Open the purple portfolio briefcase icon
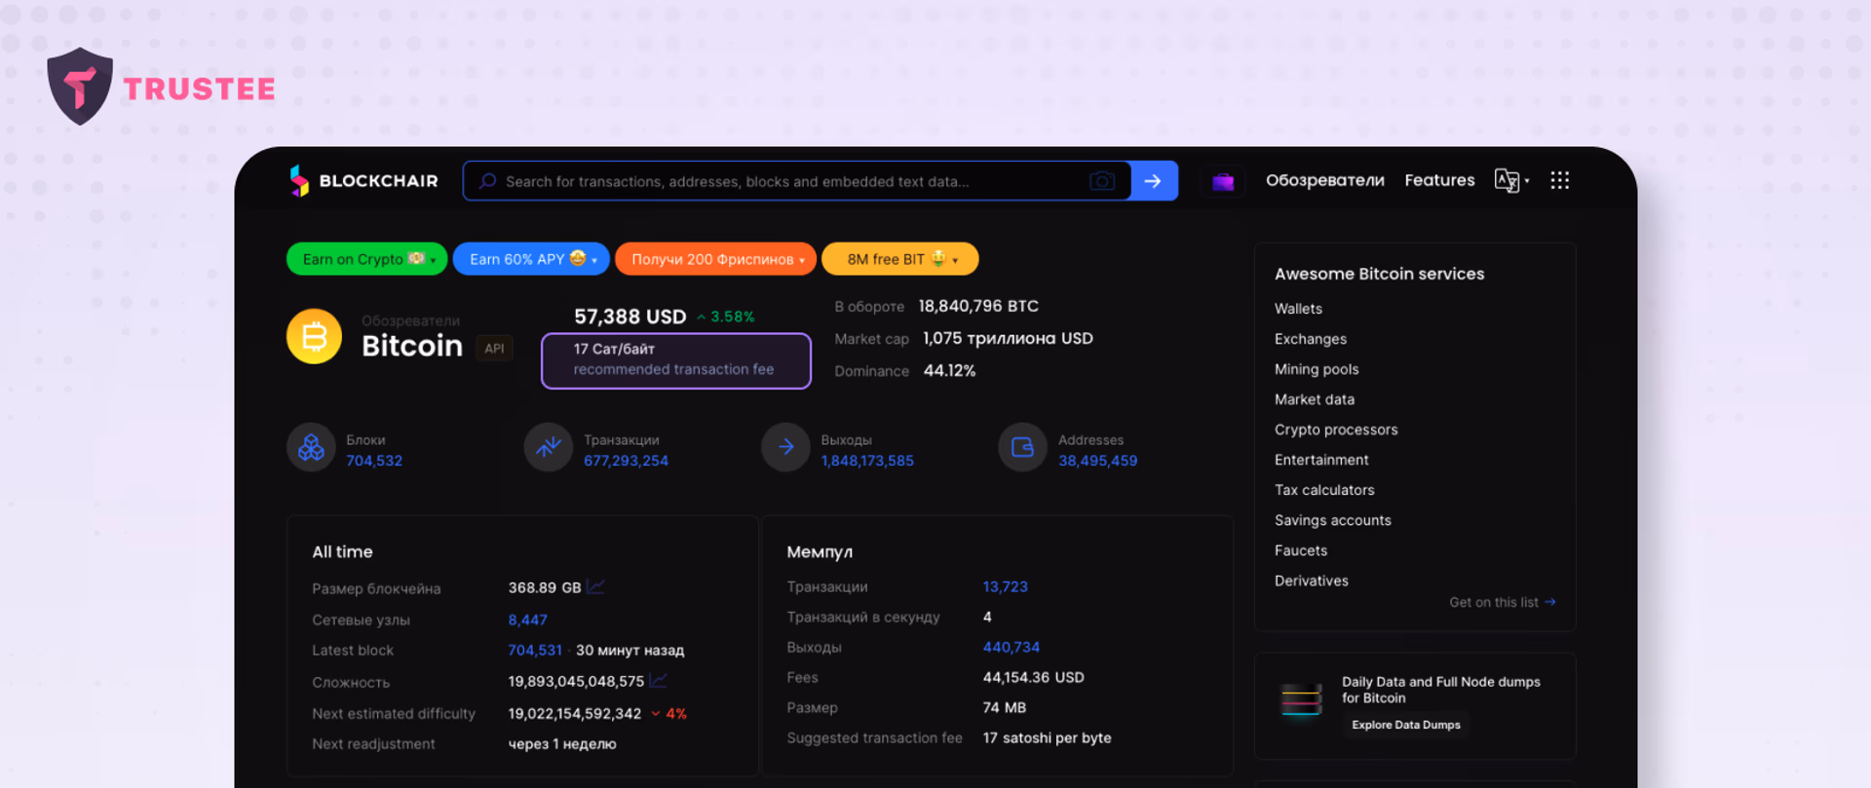The height and width of the screenshot is (788, 1871). click(x=1223, y=181)
